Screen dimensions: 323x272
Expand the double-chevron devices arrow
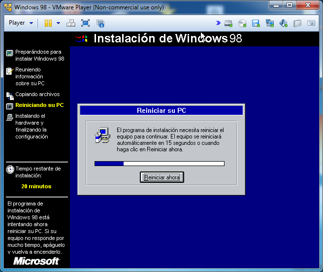(x=218, y=23)
